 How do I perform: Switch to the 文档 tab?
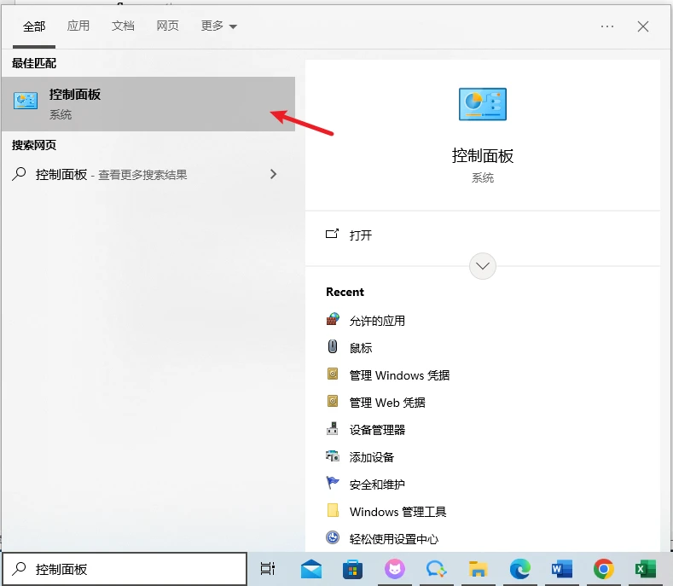(x=123, y=26)
